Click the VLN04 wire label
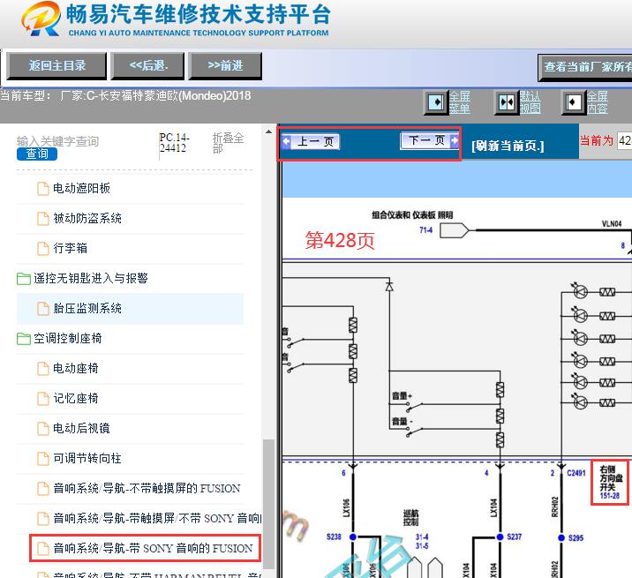Viewport: 632px width, 578px height. [612, 224]
